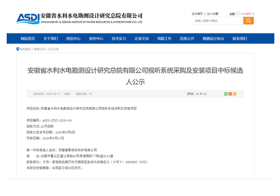Image resolution: width=280 pixels, height=196 pixels.
Task: Open 关于我们 navigation menu item
Action: pos(50,39)
